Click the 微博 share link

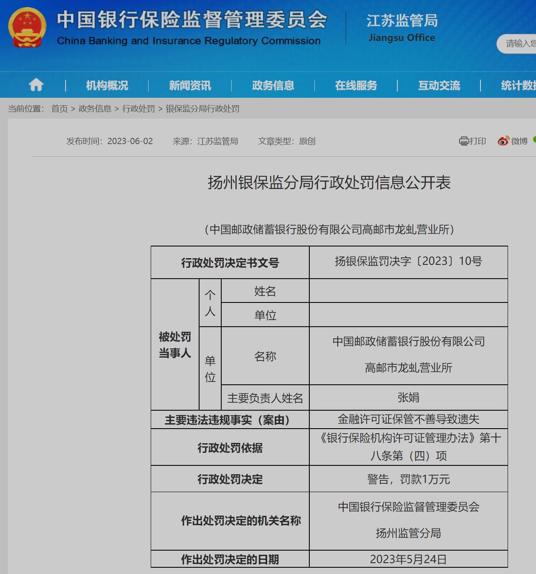[519, 141]
